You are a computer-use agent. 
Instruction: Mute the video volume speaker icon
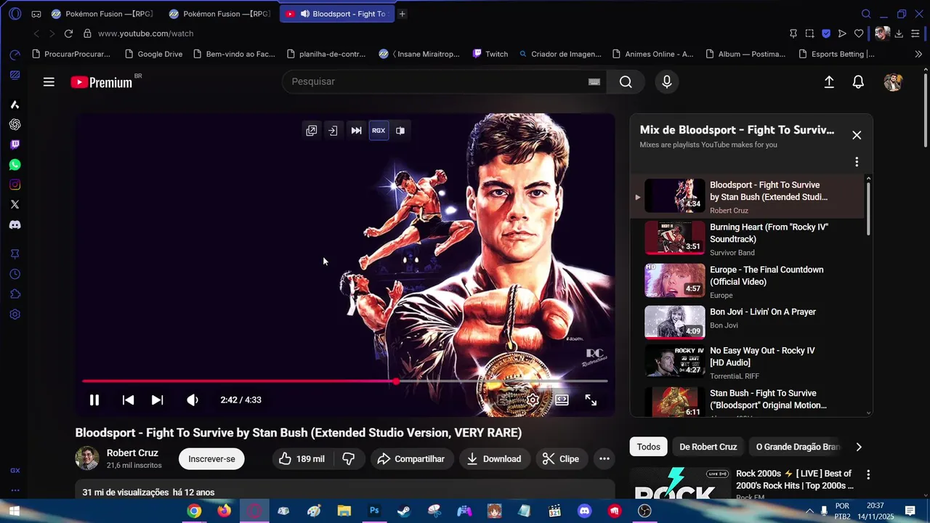(192, 400)
